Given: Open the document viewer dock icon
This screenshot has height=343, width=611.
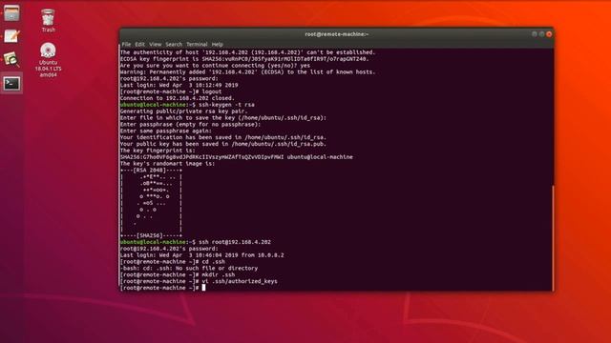Looking at the screenshot, I should click(11, 59).
